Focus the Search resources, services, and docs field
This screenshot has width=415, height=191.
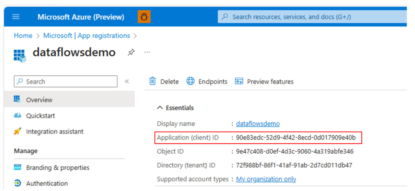click(x=312, y=17)
